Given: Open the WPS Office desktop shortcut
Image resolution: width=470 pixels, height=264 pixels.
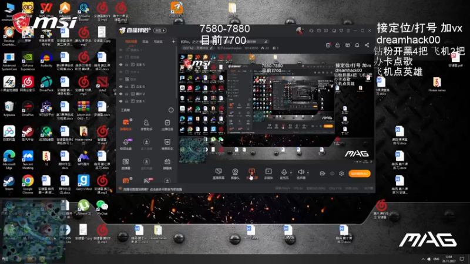Looking at the screenshot, I should tap(46, 10).
